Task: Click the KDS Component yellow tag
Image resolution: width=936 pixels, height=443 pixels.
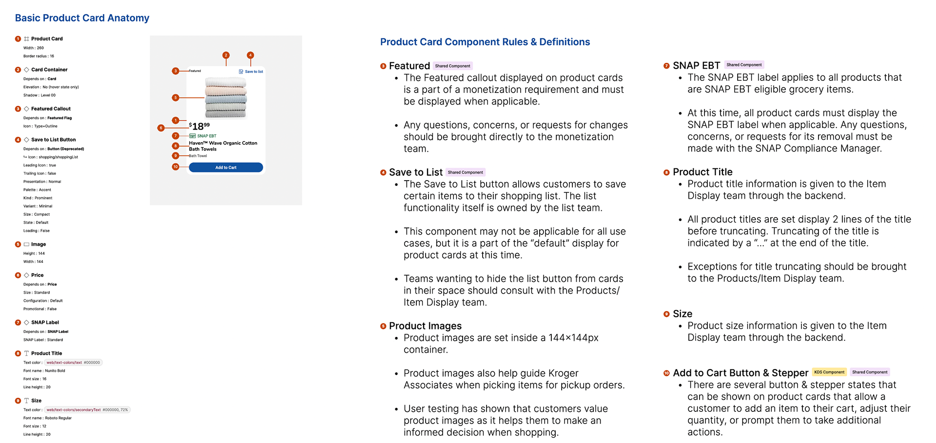Action: click(x=829, y=372)
